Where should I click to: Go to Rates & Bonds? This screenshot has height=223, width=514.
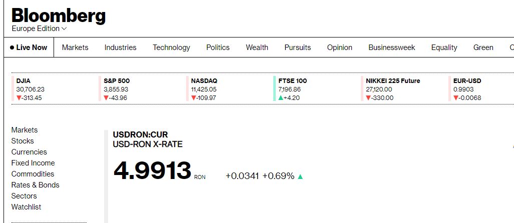coord(35,185)
